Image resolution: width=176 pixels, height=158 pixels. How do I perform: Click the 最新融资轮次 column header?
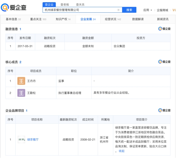click(68, 120)
